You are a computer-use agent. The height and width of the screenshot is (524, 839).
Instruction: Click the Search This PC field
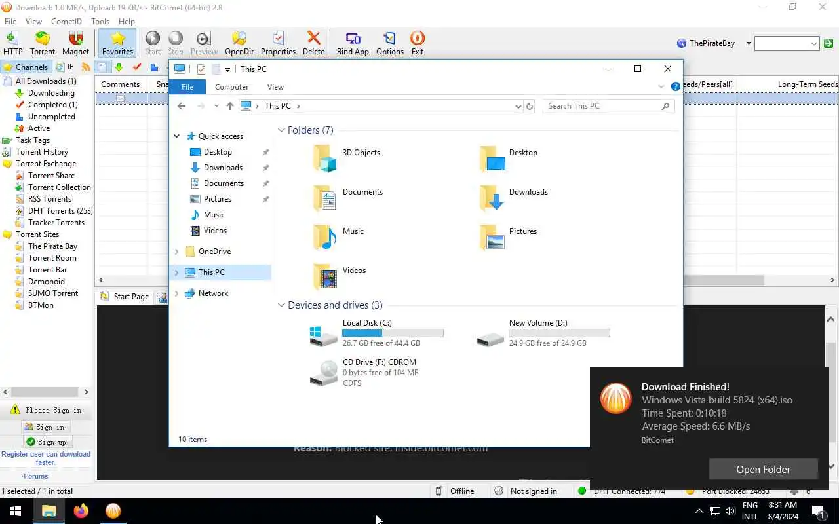tap(608, 106)
